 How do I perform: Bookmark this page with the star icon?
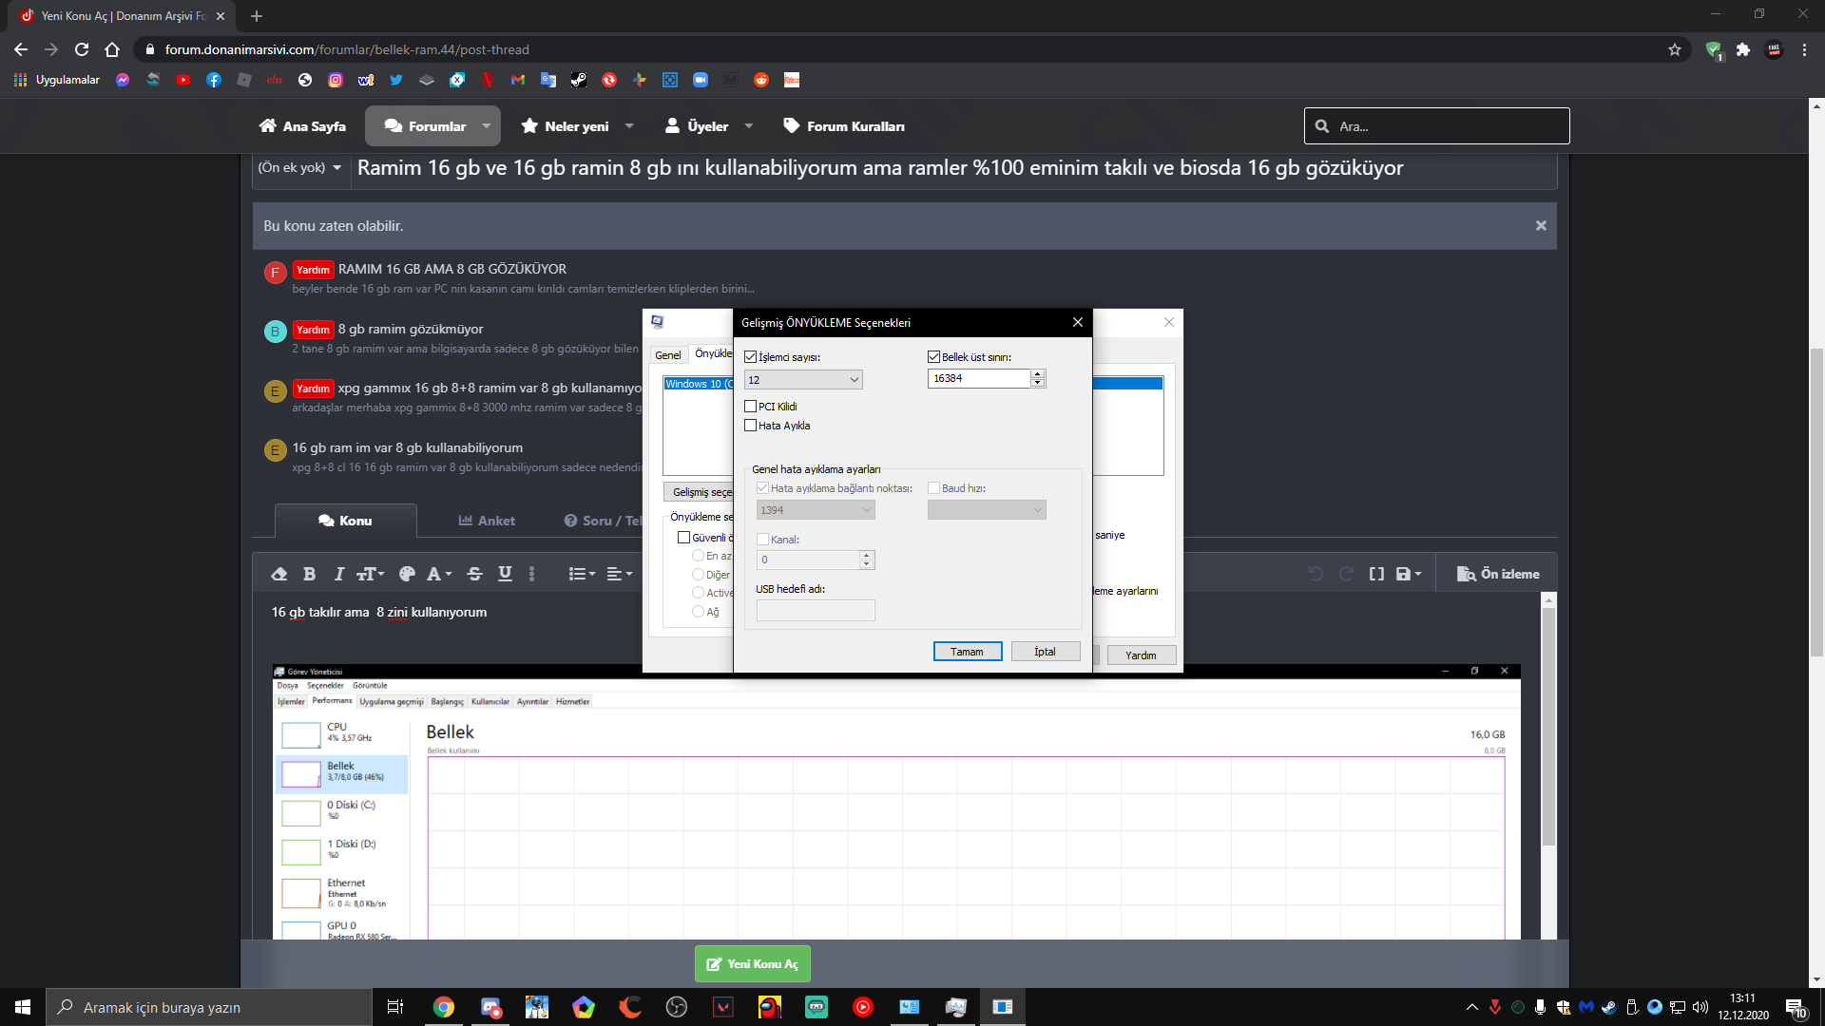[x=1675, y=49]
